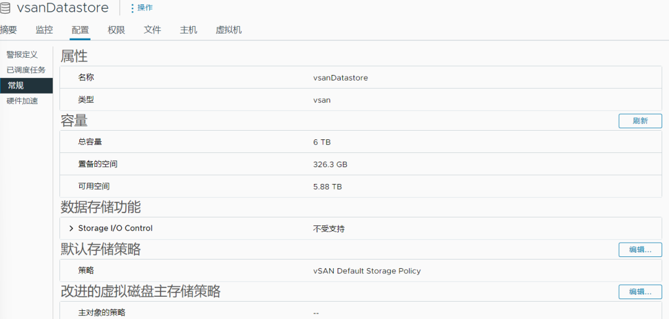
Task: Open the 权限 tab
Action: pyautogui.click(x=116, y=30)
